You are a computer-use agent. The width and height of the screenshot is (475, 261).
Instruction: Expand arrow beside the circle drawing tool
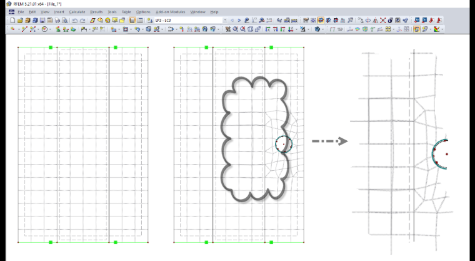[50, 29]
